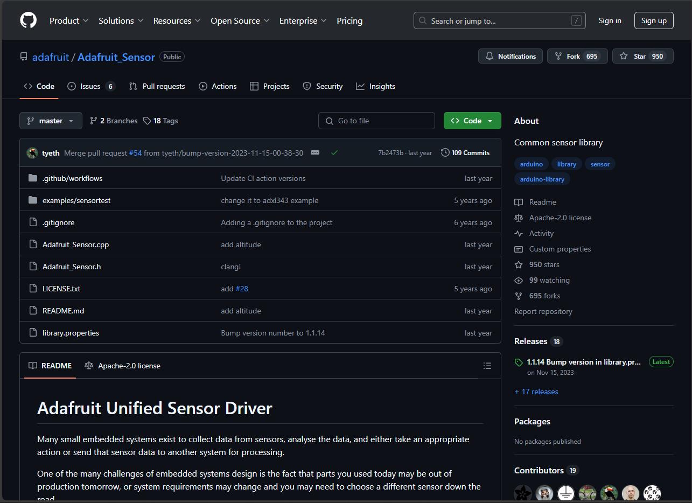692x503 pixels.
Task: Click the file icon beside Adafruit_Sensor.cpp
Action: [x=33, y=244]
